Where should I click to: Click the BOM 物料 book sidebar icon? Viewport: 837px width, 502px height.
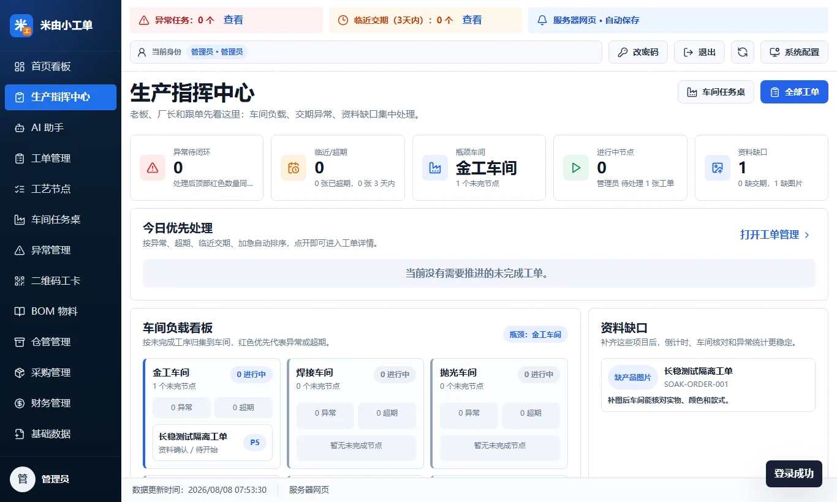pos(20,312)
